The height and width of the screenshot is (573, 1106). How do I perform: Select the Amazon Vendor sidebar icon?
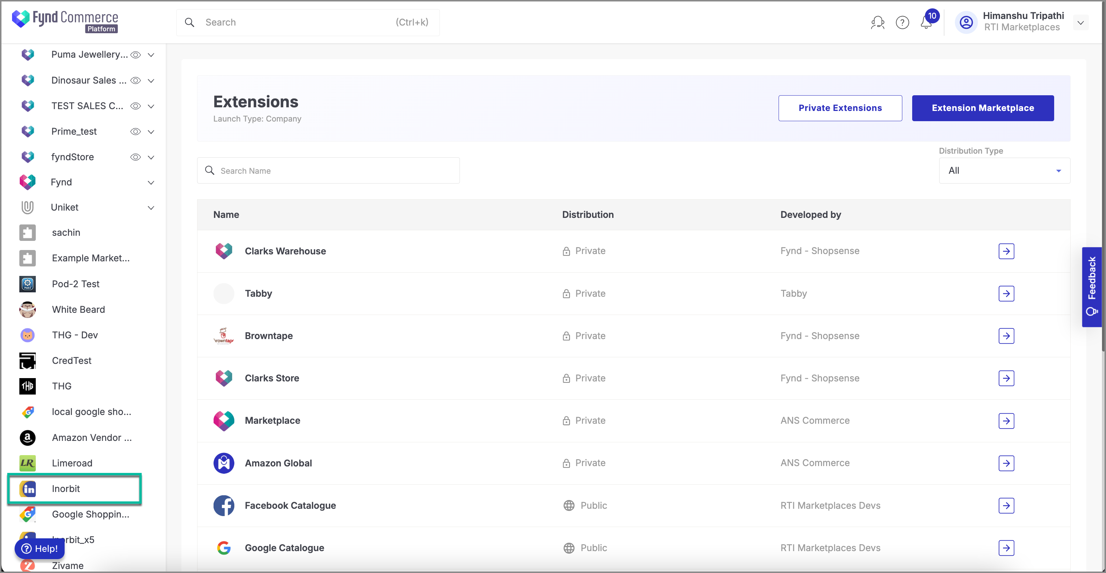pos(27,438)
